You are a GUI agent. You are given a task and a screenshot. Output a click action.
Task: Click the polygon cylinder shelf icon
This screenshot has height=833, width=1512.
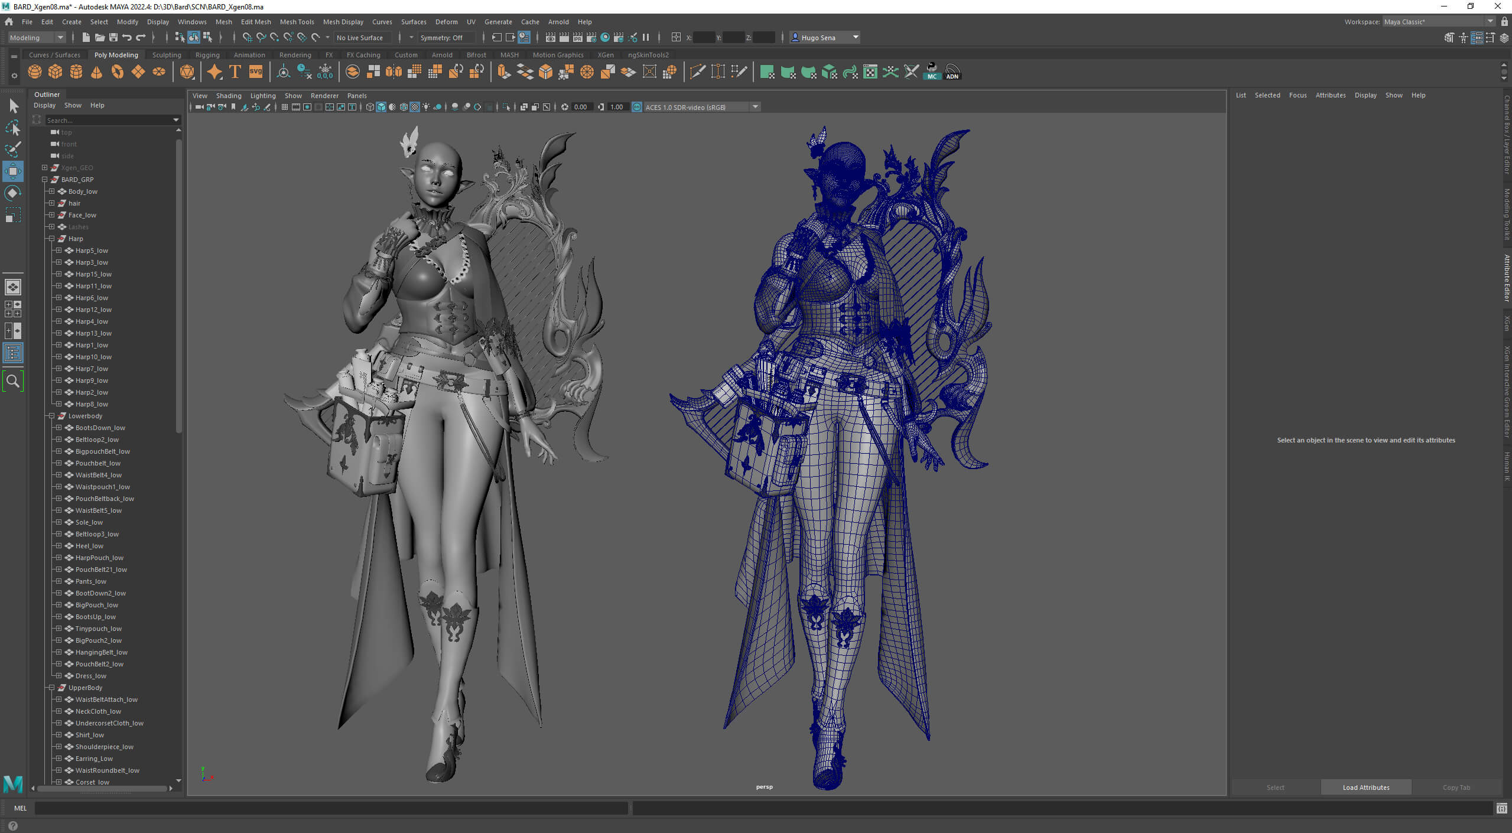point(76,72)
